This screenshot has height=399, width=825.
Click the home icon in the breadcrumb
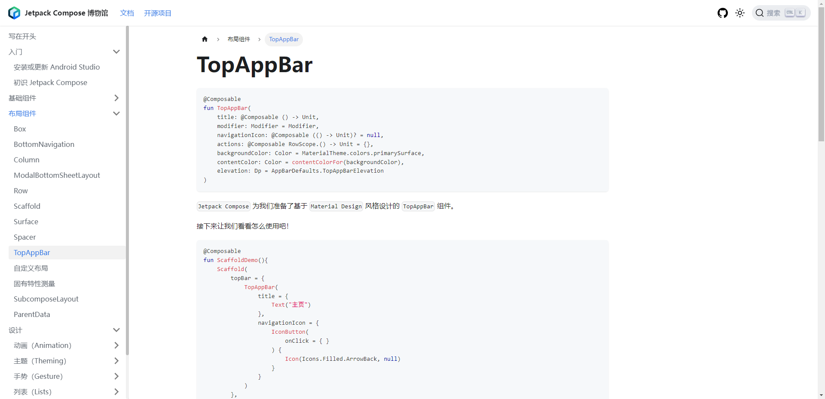pos(205,39)
